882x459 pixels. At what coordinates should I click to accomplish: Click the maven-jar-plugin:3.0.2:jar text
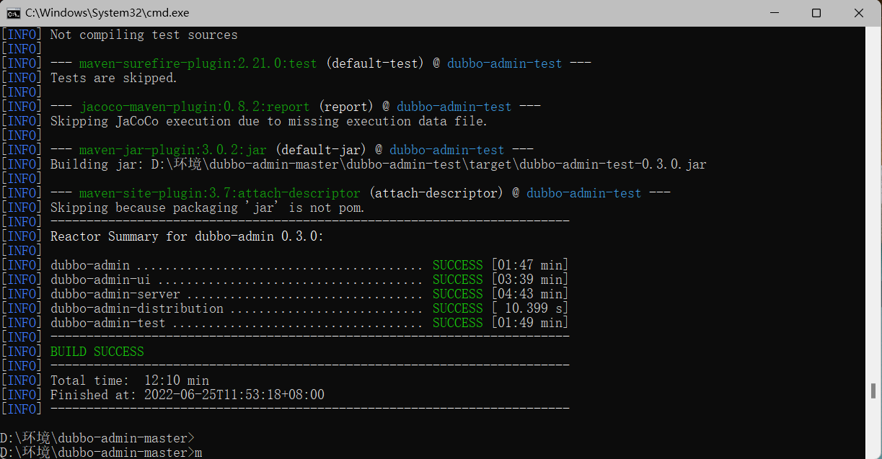point(172,150)
